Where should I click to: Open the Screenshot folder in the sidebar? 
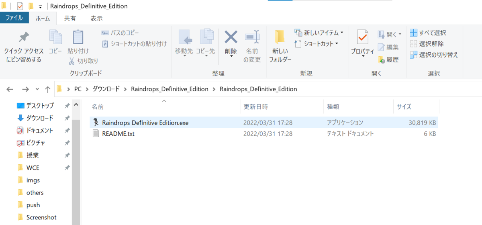[41, 217]
